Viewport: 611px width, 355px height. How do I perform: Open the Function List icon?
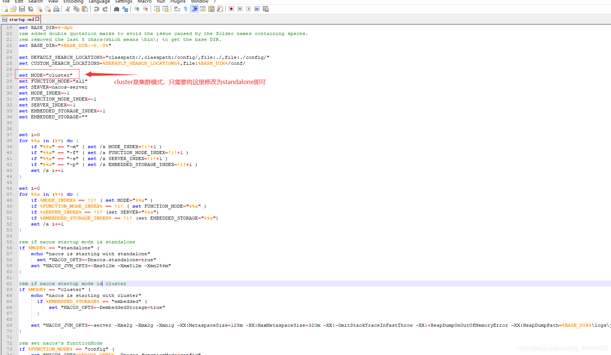pyautogui.click(x=220, y=9)
